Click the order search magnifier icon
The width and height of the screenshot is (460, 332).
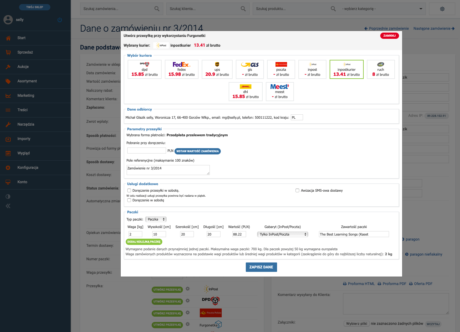click(x=157, y=9)
